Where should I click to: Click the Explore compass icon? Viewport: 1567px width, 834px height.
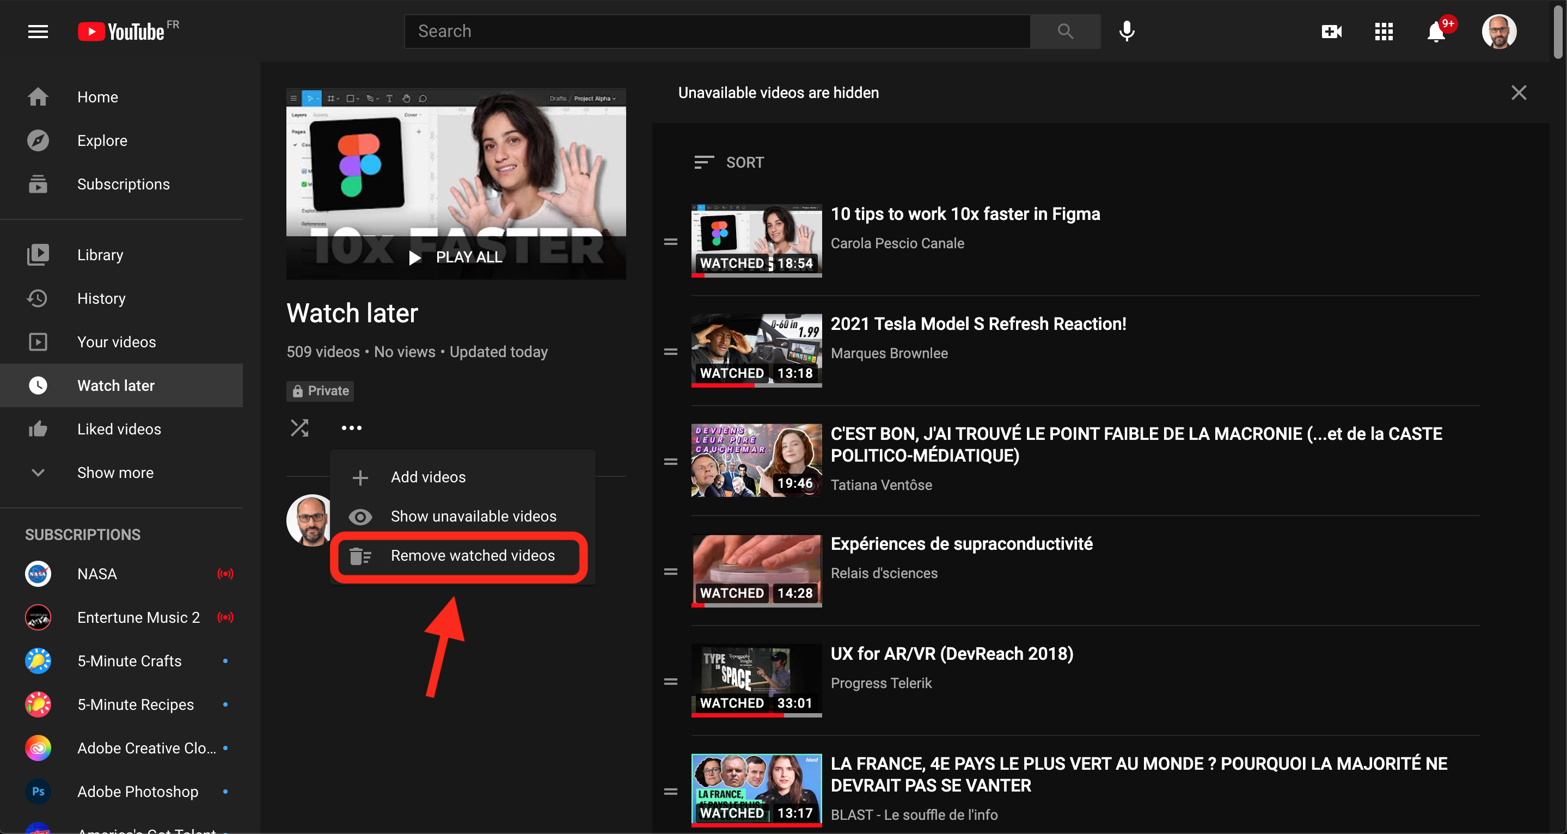[x=38, y=140]
